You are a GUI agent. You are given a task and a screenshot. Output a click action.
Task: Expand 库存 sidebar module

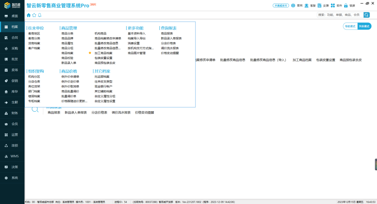pyautogui.click(x=12, y=91)
